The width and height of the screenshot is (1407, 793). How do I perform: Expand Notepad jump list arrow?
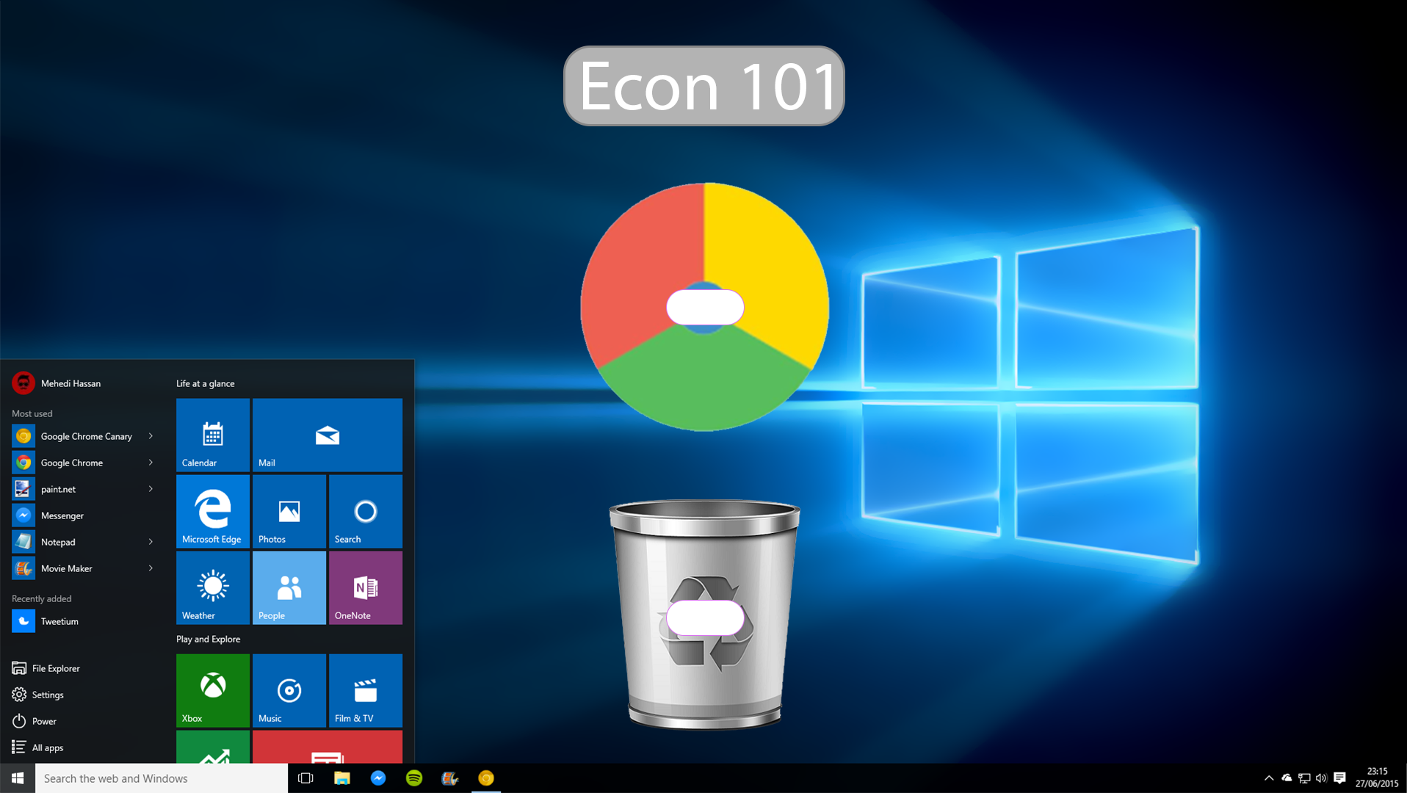coord(151,542)
